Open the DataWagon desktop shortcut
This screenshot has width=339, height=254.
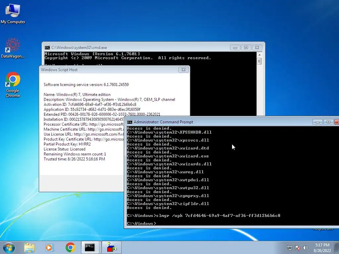coord(13,48)
